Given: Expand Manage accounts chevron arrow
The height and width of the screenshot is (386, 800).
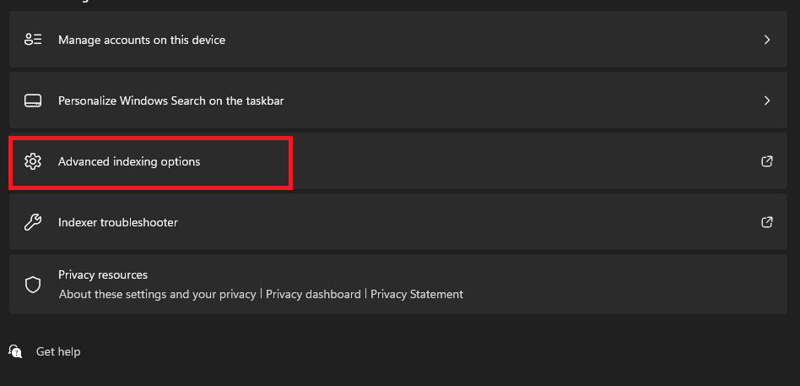Looking at the screenshot, I should (x=767, y=40).
